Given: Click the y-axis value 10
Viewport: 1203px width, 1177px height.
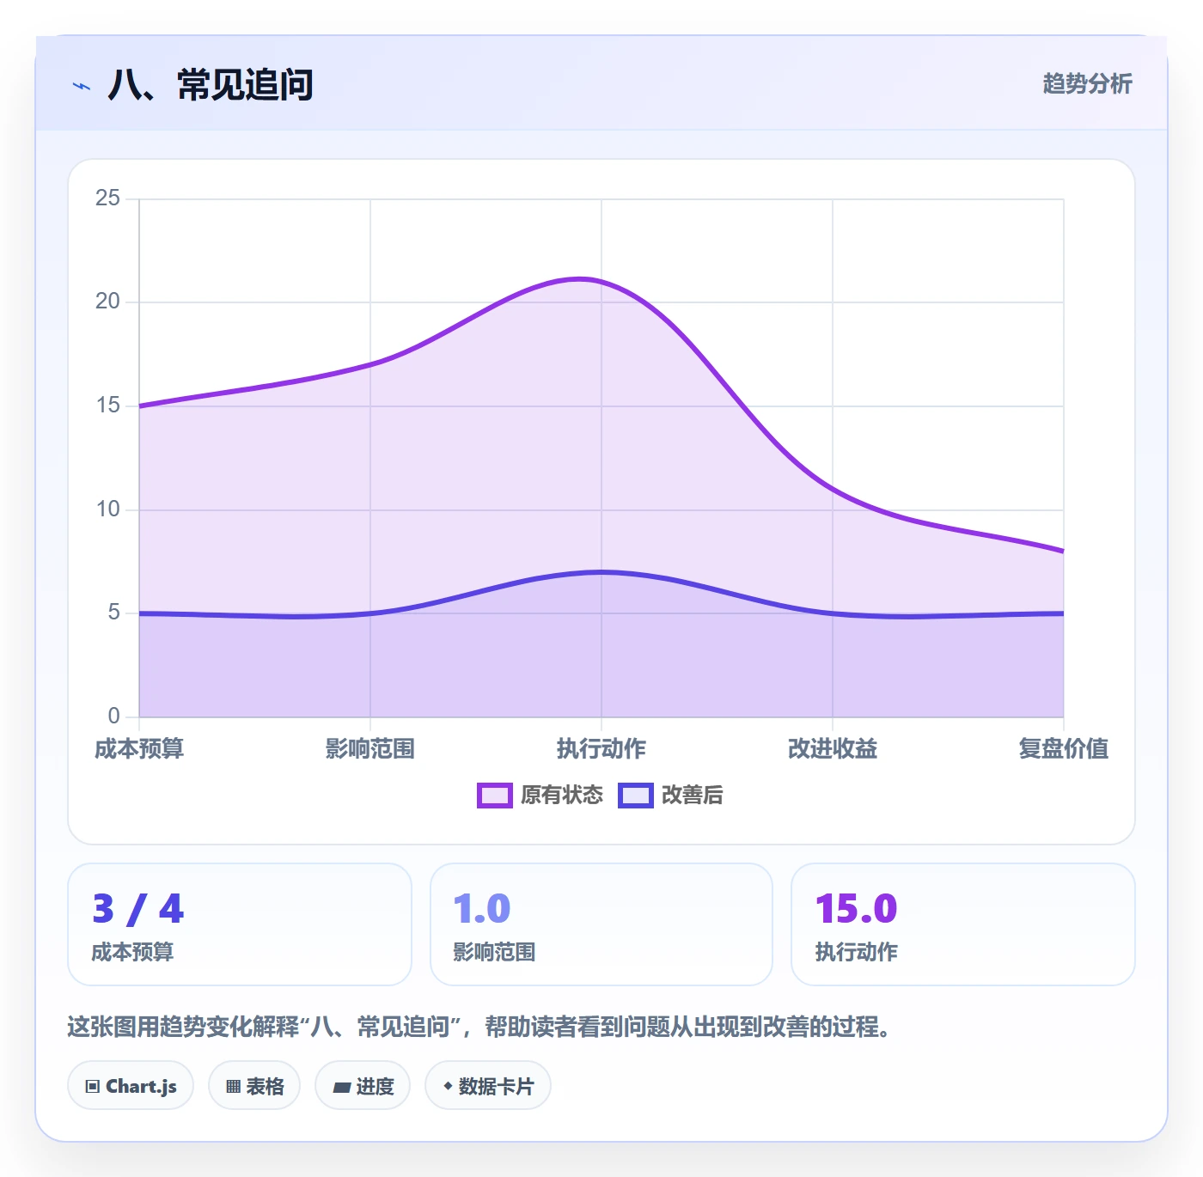Looking at the screenshot, I should (107, 509).
